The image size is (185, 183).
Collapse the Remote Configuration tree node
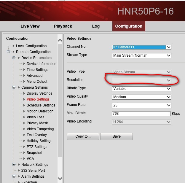pos(9,52)
